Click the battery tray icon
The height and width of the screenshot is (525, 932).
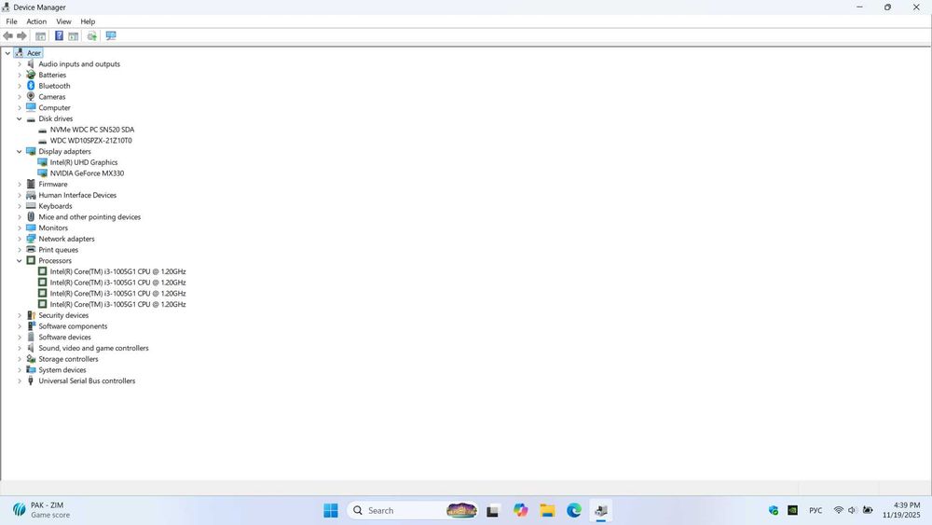click(x=868, y=510)
